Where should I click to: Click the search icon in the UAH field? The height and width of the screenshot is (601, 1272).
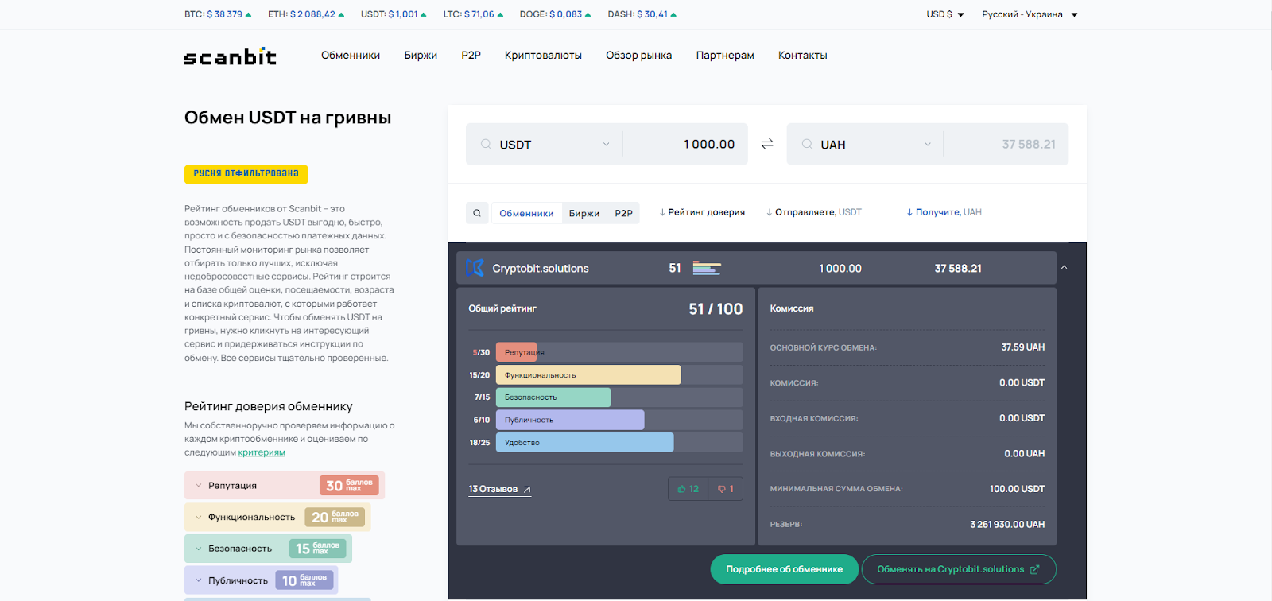(807, 144)
